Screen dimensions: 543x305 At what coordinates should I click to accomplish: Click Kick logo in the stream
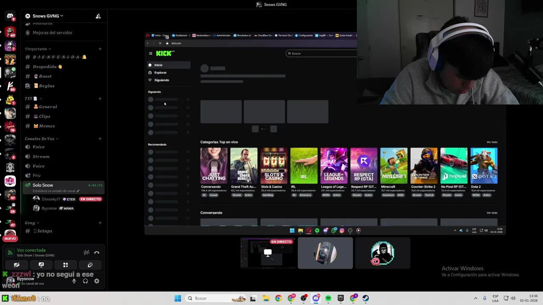165,53
